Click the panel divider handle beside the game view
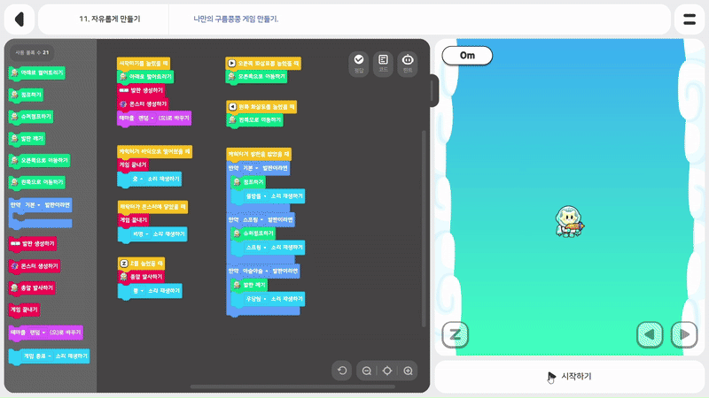This screenshot has width=709, height=398. [x=433, y=91]
